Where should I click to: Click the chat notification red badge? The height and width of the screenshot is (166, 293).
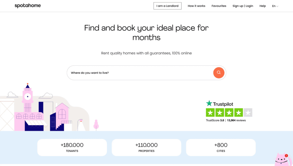286,156
